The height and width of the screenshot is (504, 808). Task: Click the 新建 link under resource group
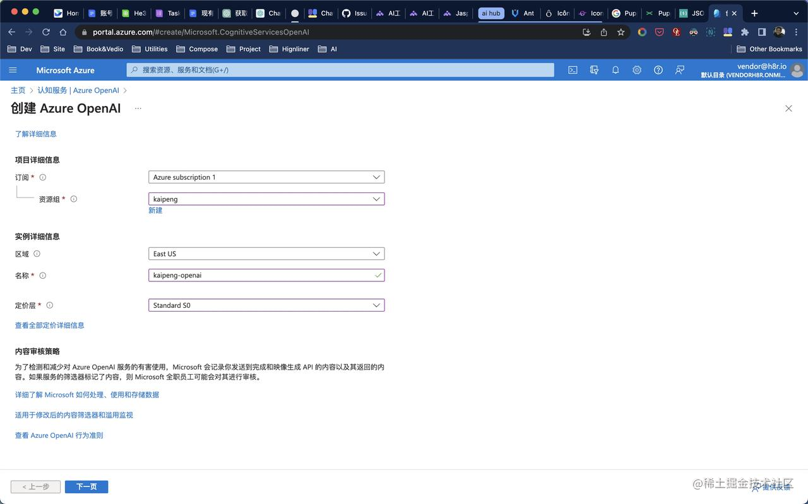click(155, 210)
